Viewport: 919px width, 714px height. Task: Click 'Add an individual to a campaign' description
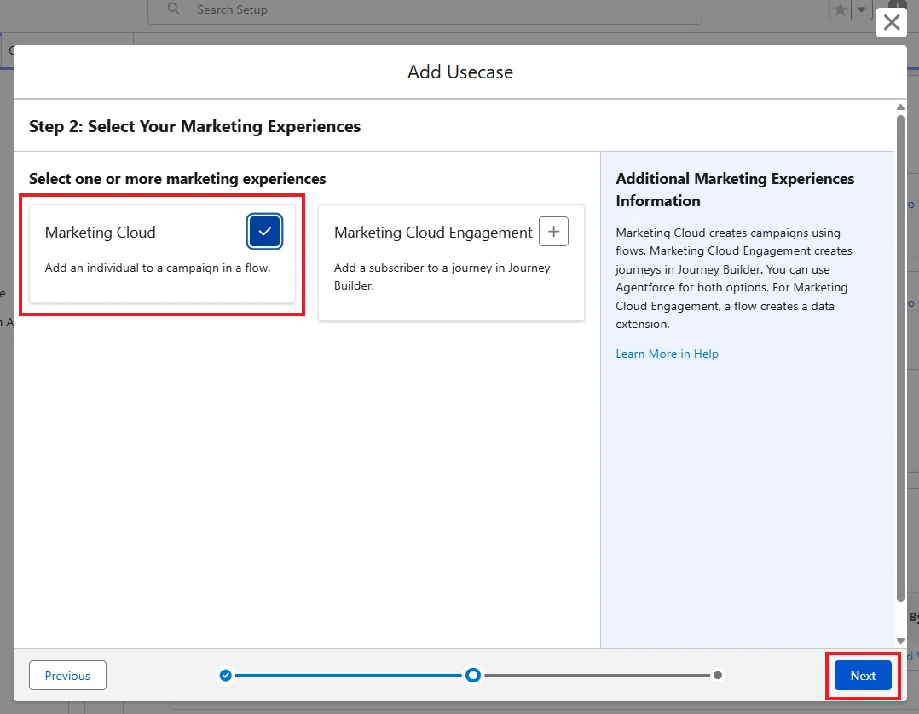coord(158,268)
